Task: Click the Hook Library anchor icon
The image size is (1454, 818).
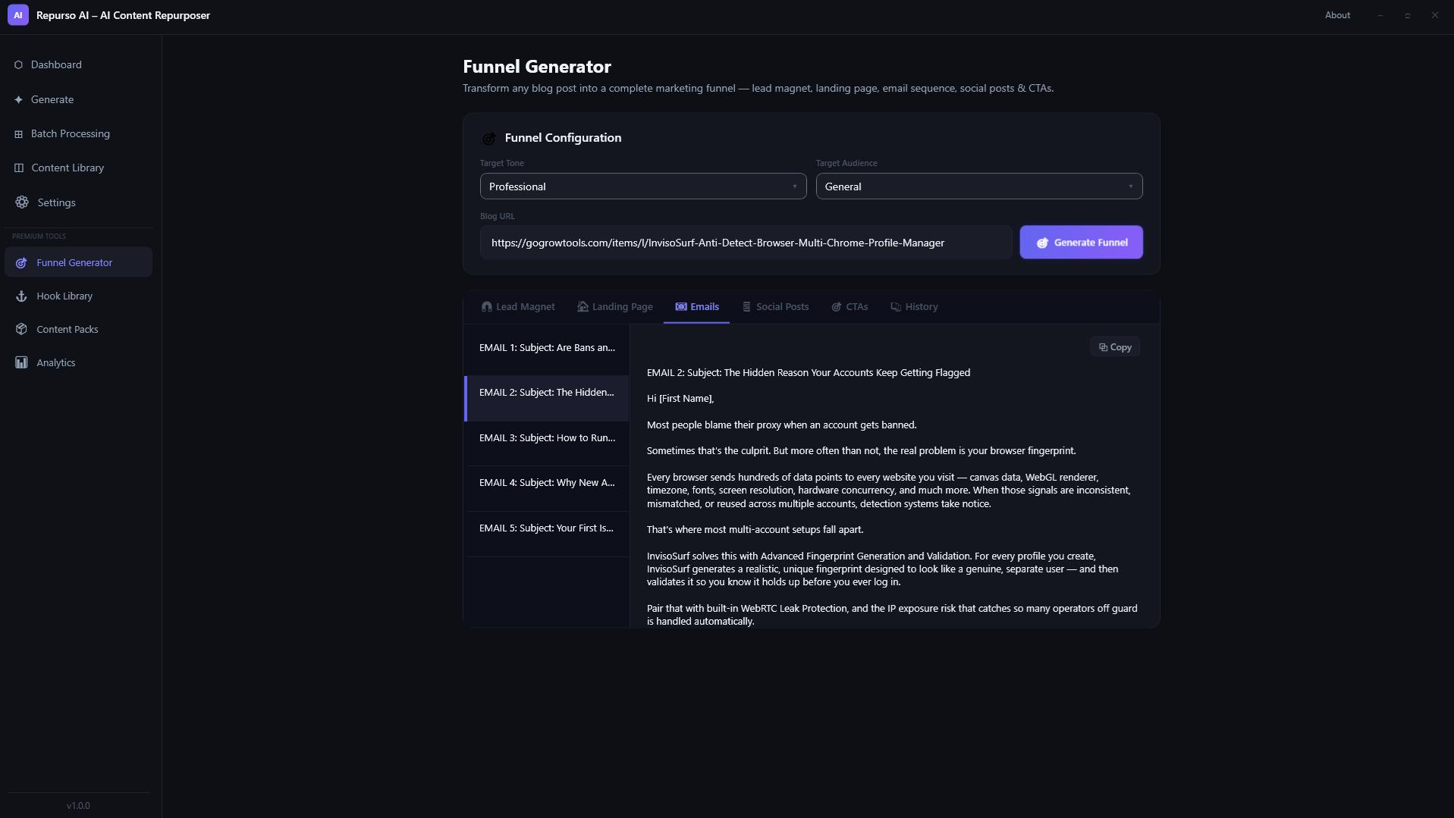Action: pyautogui.click(x=21, y=296)
